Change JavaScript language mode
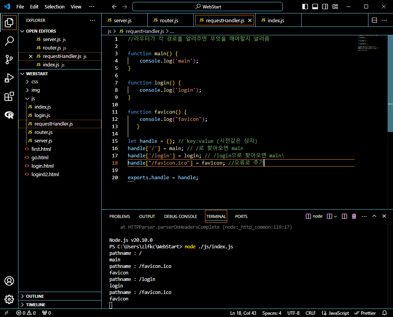 point(335,313)
